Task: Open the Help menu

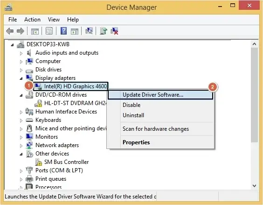Action: [73, 20]
